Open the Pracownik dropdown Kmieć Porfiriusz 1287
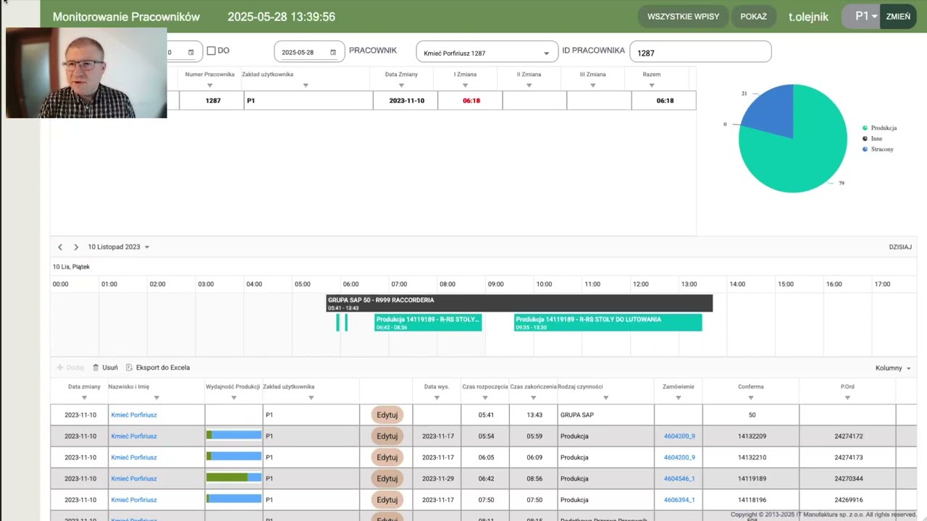Screen dimensions: 927x521 487,53
